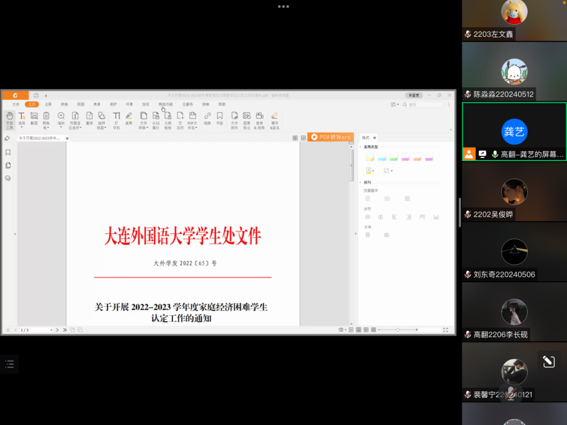
Task: Open Fill & Sign (填写&签名) tool
Action: tap(275, 120)
